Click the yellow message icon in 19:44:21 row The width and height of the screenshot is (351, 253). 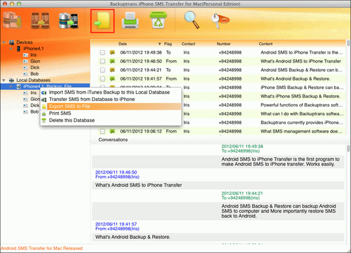click(112, 70)
